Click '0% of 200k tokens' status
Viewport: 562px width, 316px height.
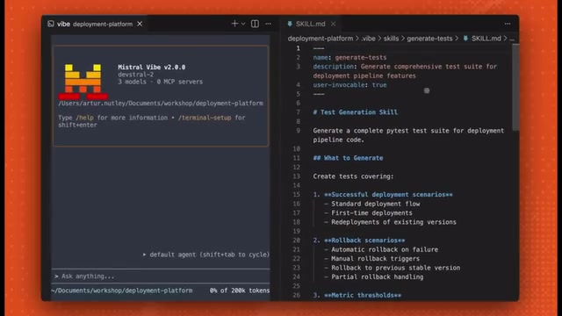click(x=240, y=291)
